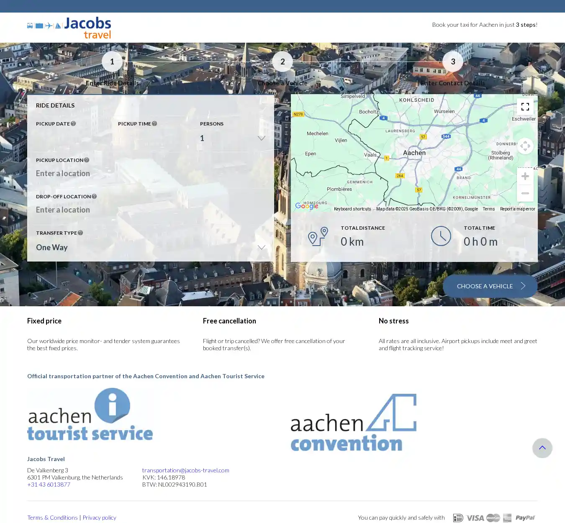The image size is (565, 523).
Task: Expand the Transfer Type dropdown
Action: 151,247
